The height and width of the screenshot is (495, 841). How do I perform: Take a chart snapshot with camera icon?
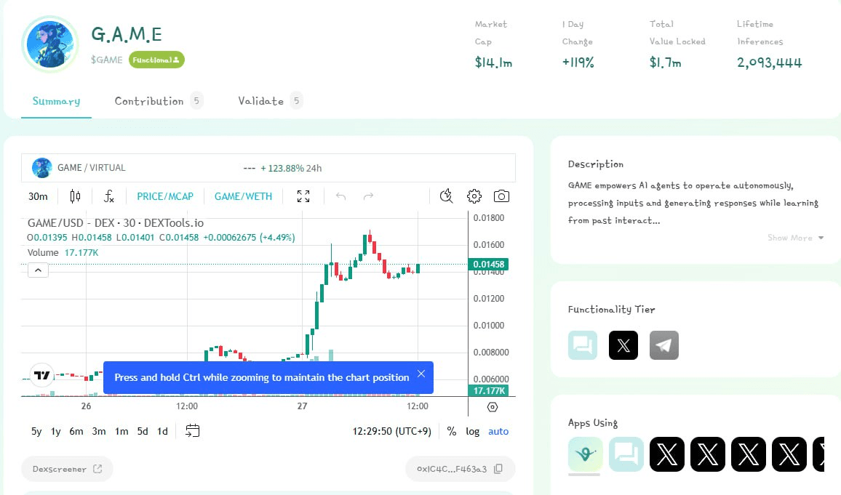(x=501, y=196)
